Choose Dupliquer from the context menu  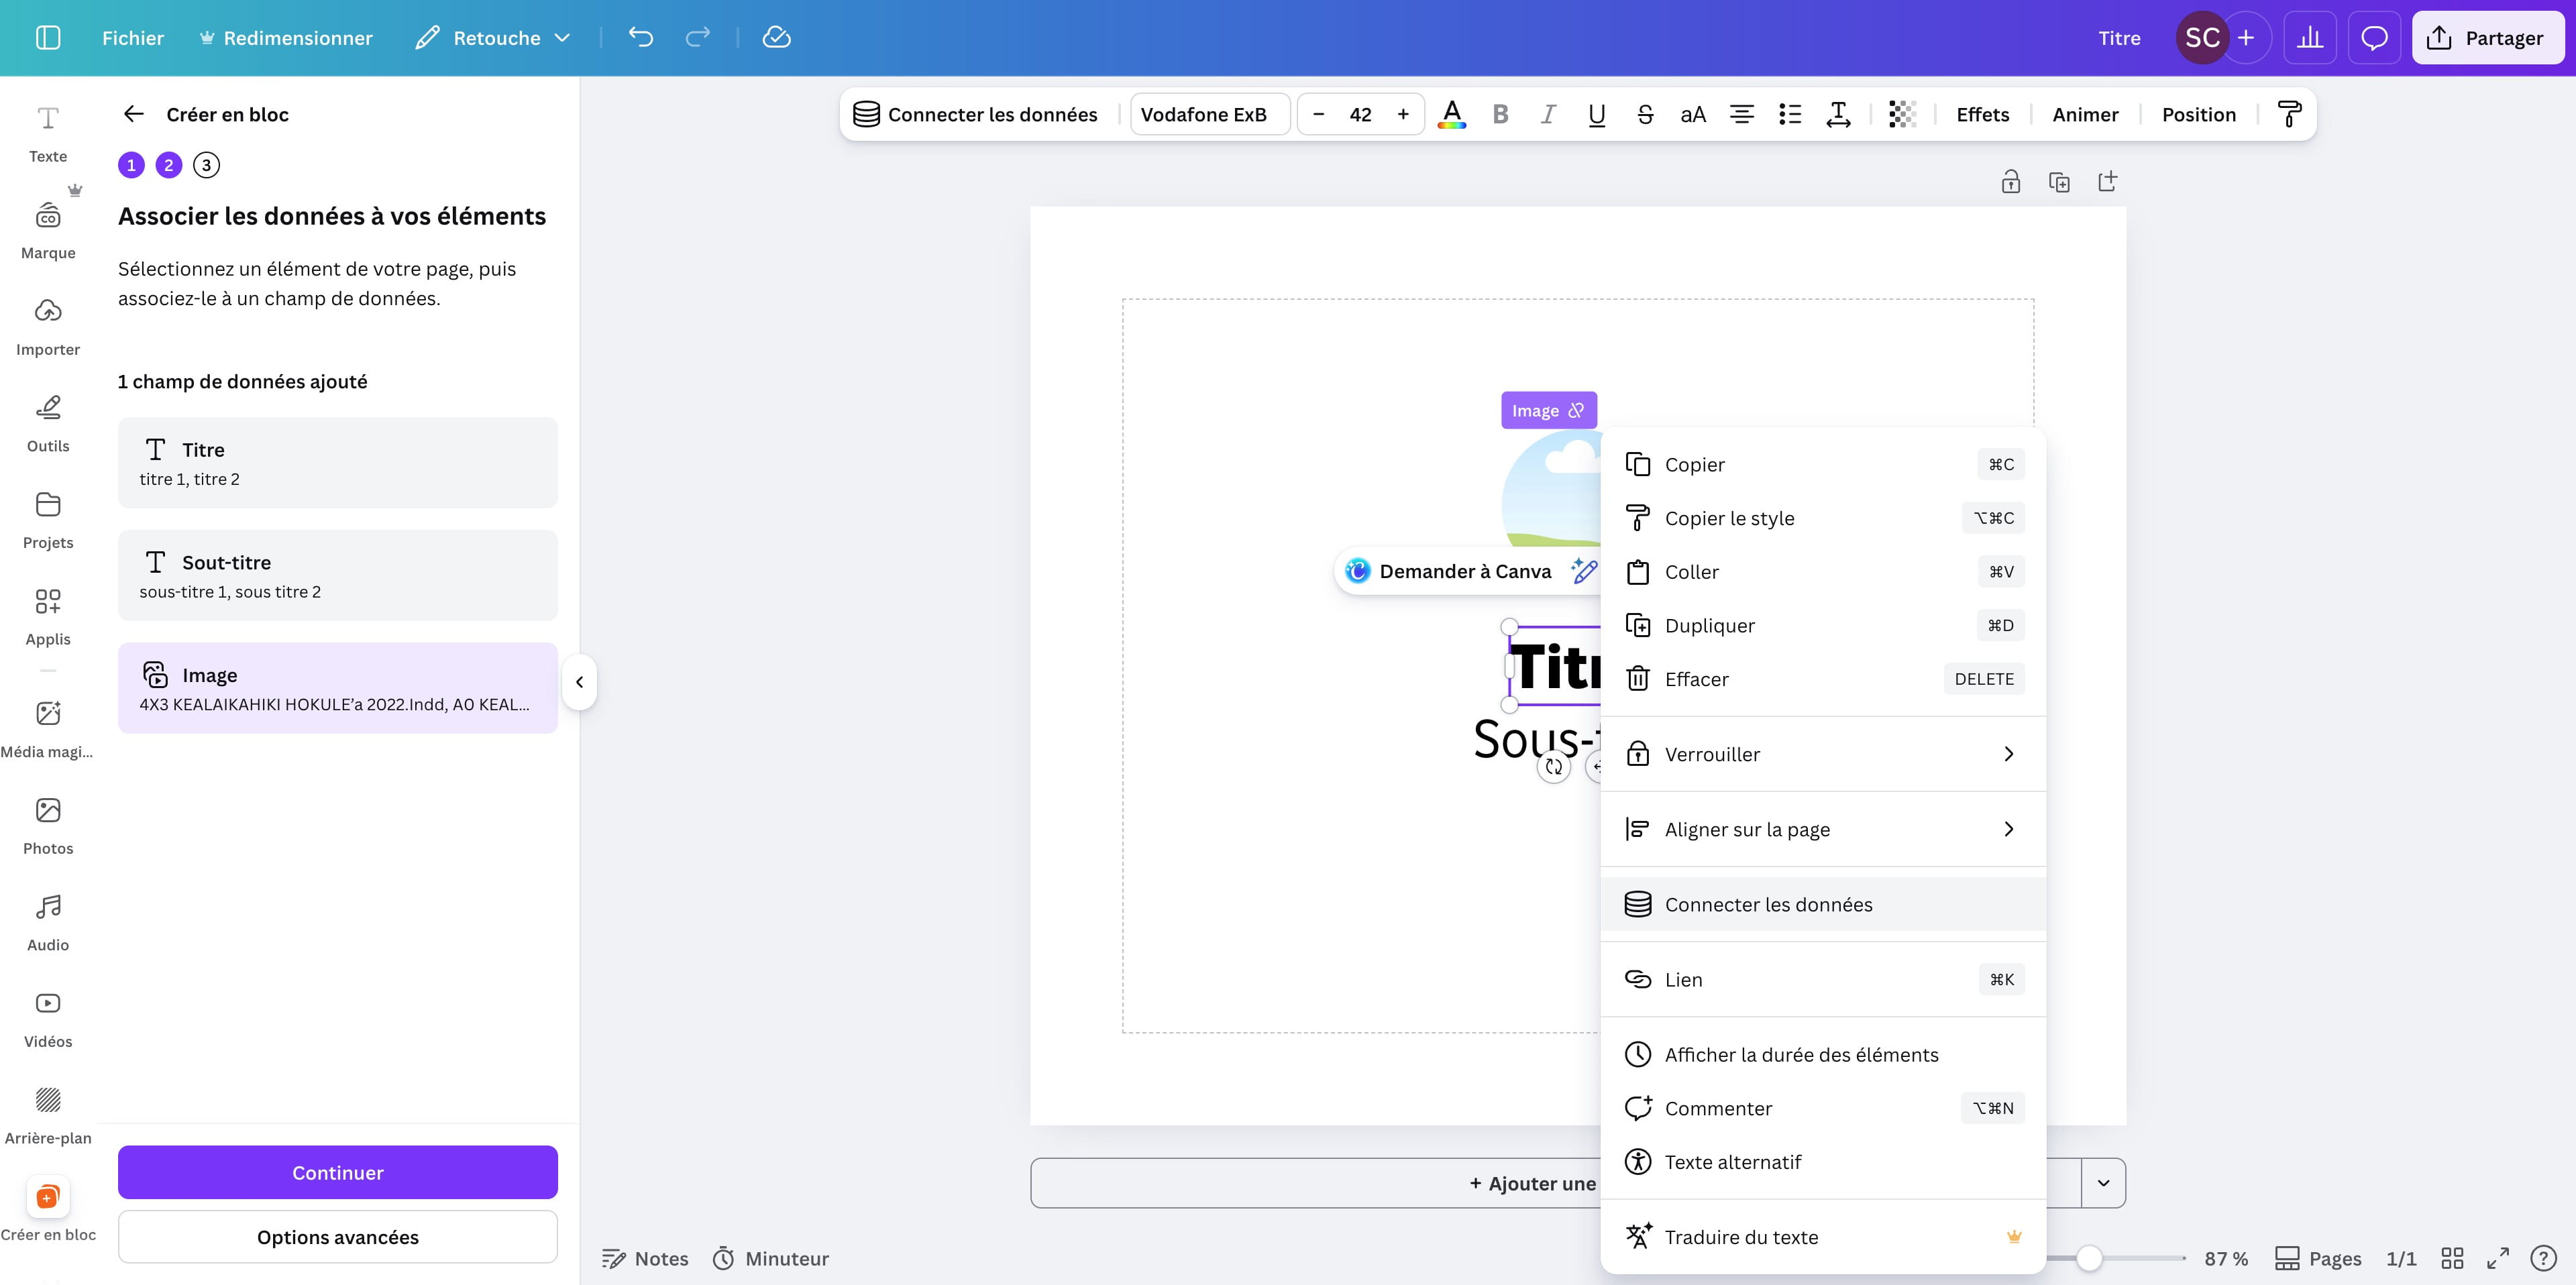(1823, 625)
